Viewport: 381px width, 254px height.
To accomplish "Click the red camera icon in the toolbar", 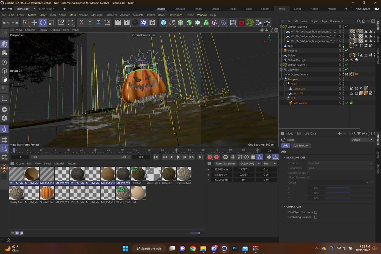I will tap(241, 23).
